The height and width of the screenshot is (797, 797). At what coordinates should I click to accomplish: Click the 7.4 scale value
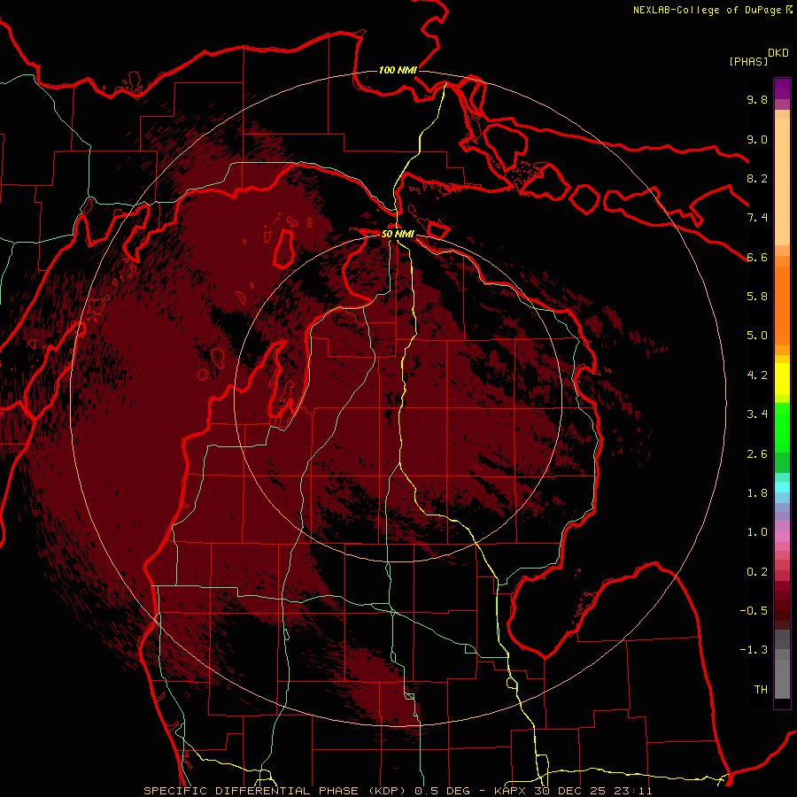[757, 218]
